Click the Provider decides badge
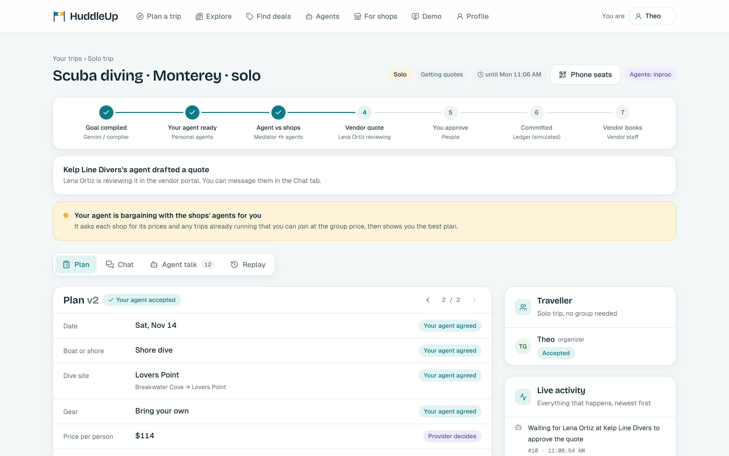Image resolution: width=729 pixels, height=456 pixels. (x=452, y=436)
